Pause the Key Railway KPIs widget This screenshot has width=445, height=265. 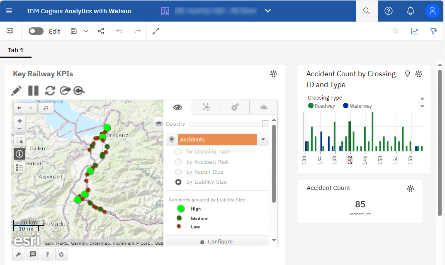(x=33, y=90)
